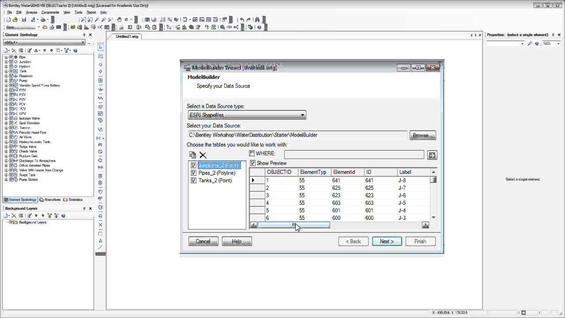The image size is (565, 318).
Task: Expand the Pipe tree node
Action: (x=6, y=57)
